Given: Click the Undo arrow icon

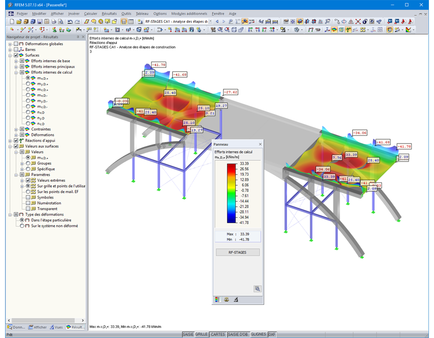Looking at the screenshot, I should click(70, 22).
